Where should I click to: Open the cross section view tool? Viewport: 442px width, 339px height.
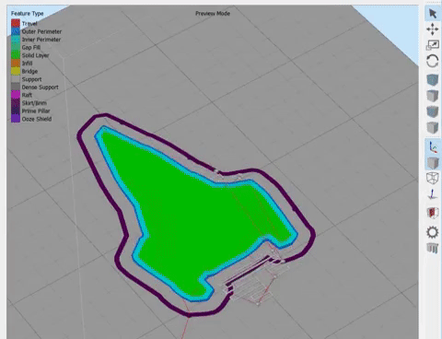click(433, 213)
